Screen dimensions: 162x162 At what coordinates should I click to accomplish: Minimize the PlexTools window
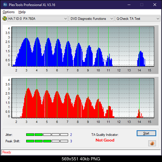(x=129, y=5)
